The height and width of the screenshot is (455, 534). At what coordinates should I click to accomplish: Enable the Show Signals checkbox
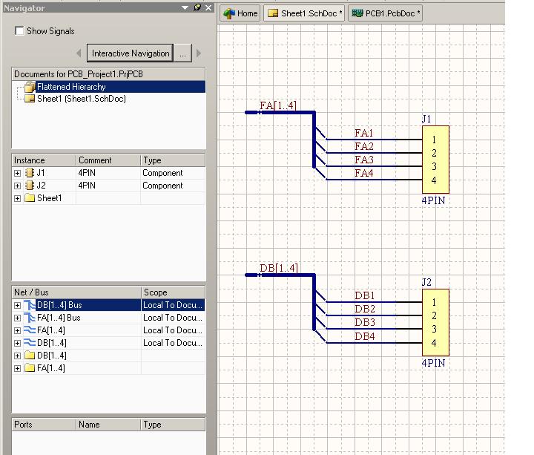click(19, 31)
